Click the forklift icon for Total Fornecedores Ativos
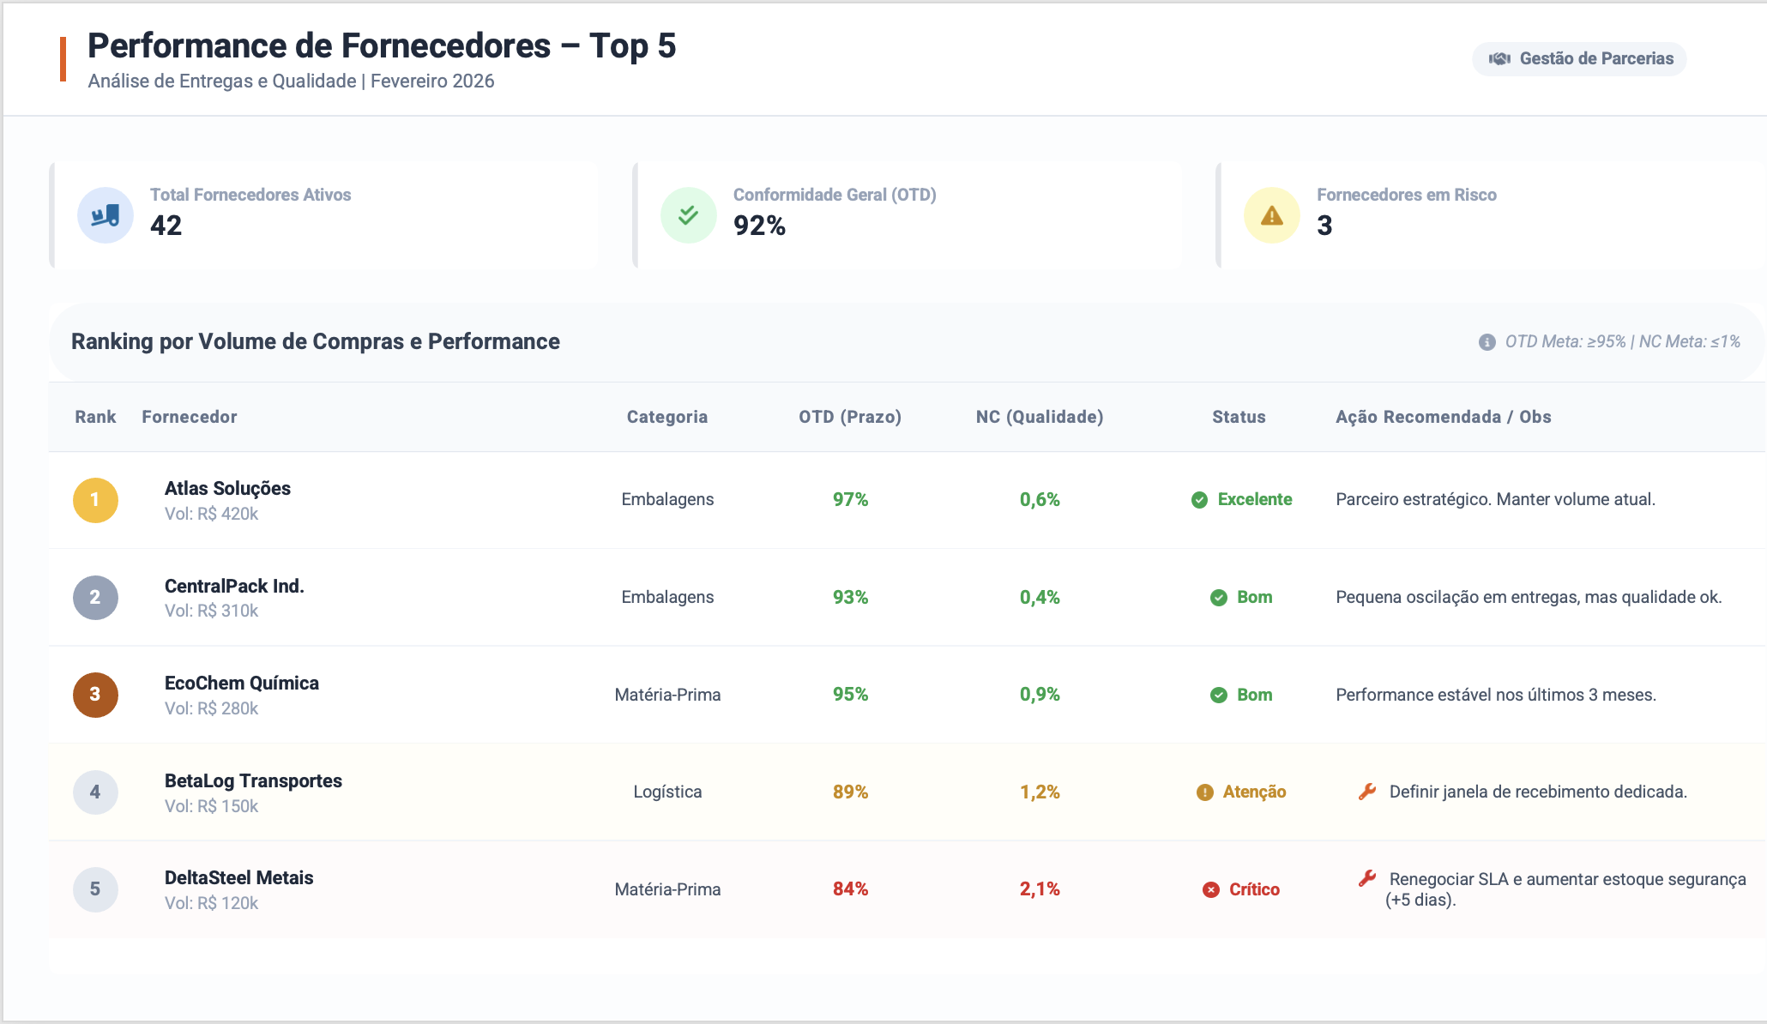The width and height of the screenshot is (1767, 1024). click(x=106, y=215)
